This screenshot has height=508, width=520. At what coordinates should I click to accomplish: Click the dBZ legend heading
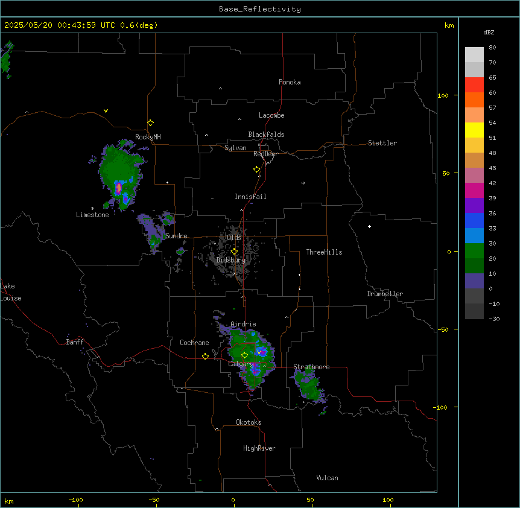pyautogui.click(x=489, y=32)
